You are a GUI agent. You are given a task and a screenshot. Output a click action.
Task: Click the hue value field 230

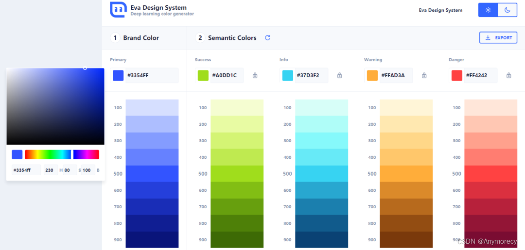(51, 170)
